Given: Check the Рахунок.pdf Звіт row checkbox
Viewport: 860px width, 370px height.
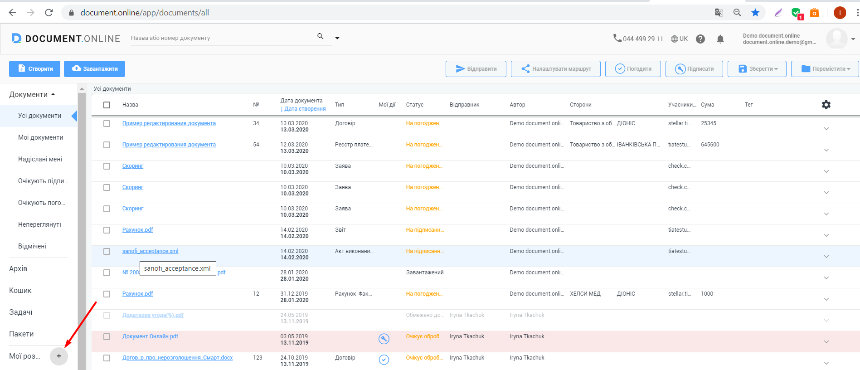Looking at the screenshot, I should (x=107, y=230).
